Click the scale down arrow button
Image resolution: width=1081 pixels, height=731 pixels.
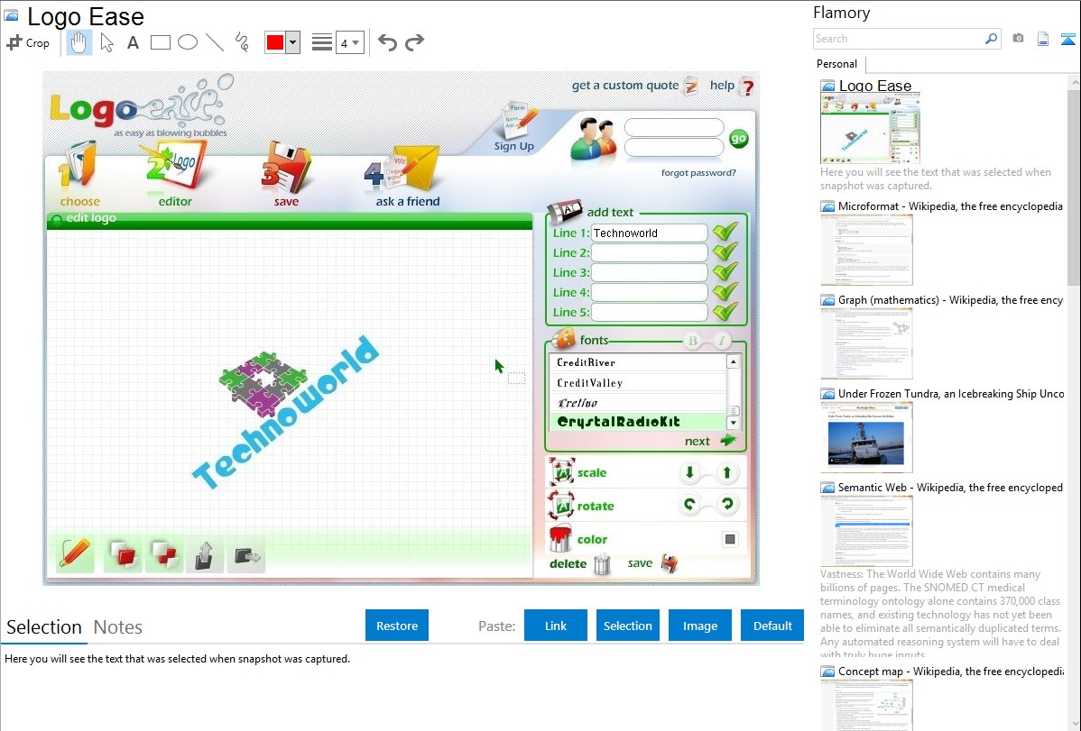pos(689,472)
